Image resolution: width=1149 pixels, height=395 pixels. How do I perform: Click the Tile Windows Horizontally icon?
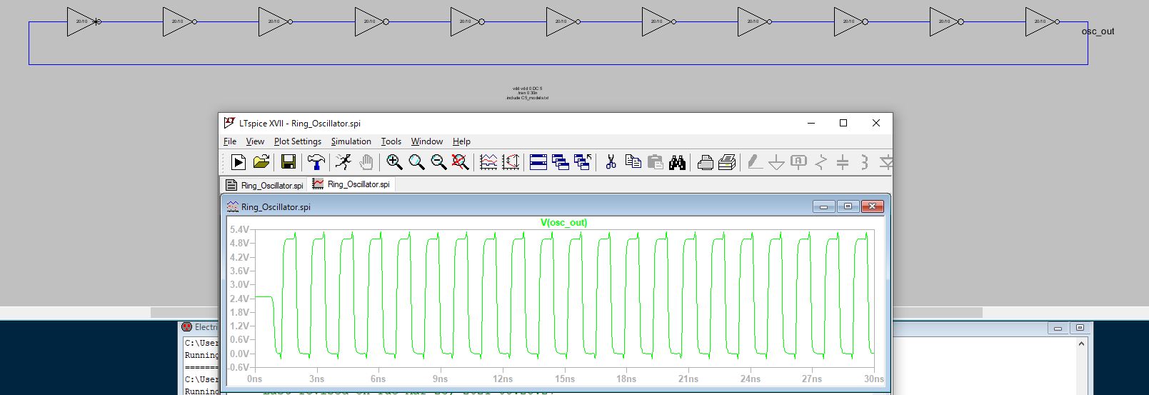538,162
